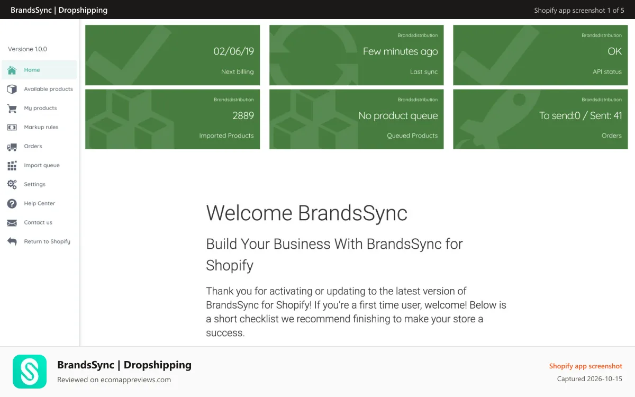Click the Available products box icon
Screen dimensions: 635x397
point(12,89)
